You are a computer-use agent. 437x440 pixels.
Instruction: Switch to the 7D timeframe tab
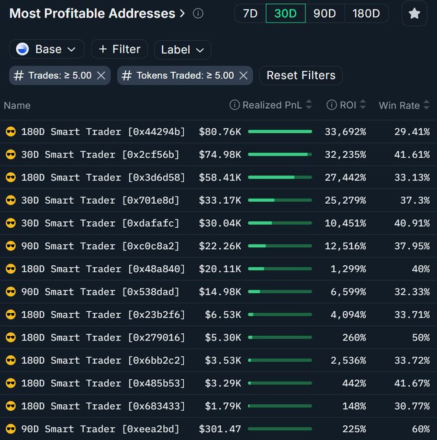250,14
